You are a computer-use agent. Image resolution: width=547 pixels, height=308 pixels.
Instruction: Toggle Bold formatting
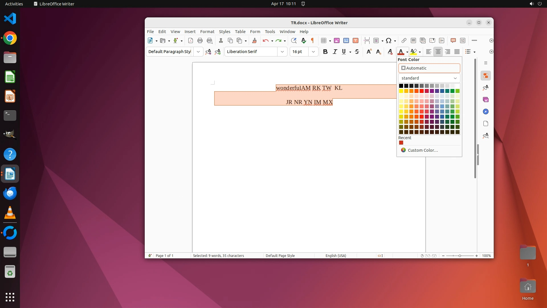coord(325,52)
